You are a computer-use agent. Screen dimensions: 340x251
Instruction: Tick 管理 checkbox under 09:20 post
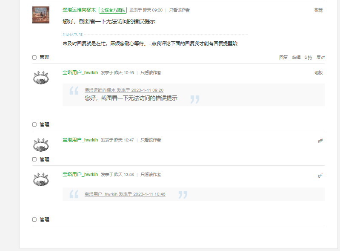click(34, 58)
